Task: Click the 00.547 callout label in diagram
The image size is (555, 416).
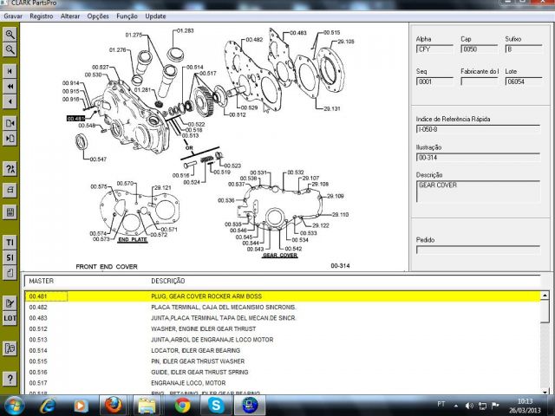Action: coord(98,159)
